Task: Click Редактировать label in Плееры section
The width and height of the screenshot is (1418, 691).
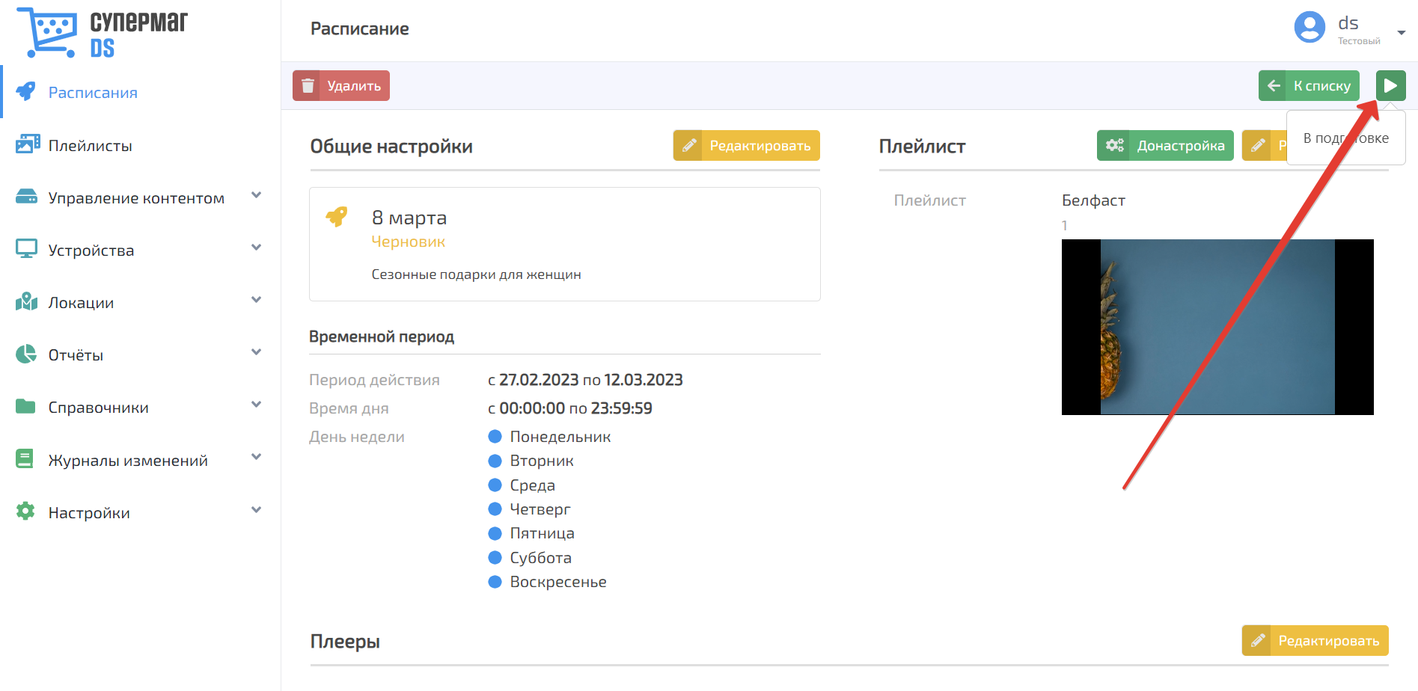Action: 1328,641
